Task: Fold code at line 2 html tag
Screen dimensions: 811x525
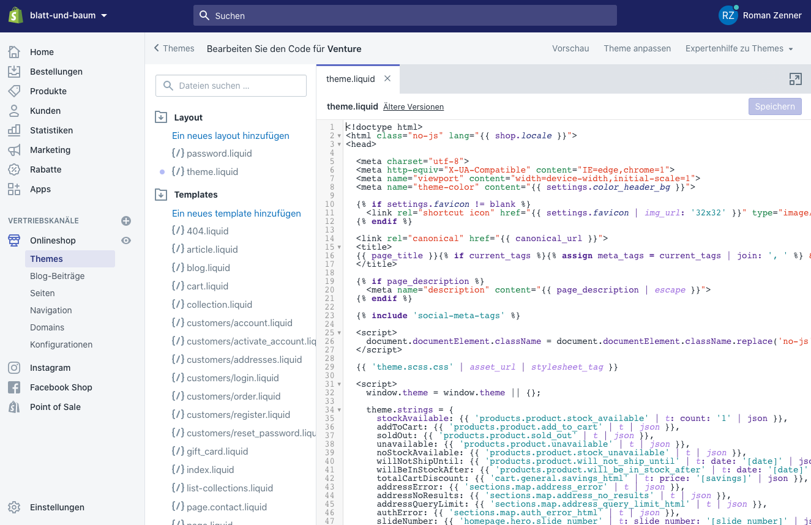Action: click(x=340, y=136)
